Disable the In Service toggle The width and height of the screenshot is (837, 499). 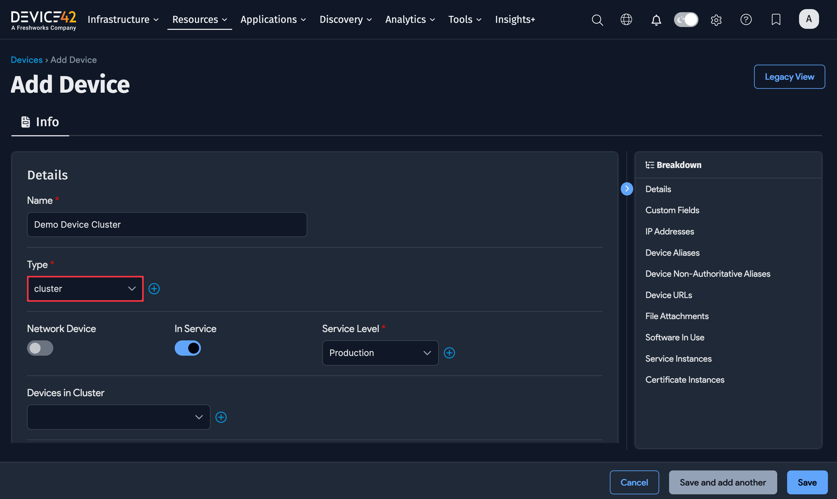187,348
